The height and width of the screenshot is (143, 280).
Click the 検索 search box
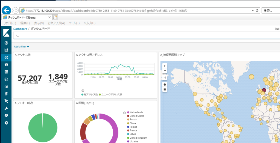click(x=271, y=11)
